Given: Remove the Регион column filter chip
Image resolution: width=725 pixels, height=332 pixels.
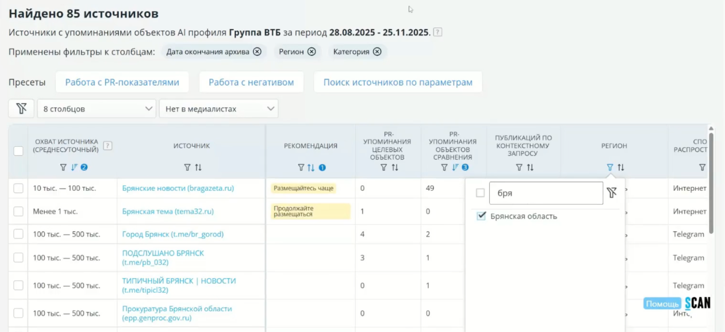Looking at the screenshot, I should point(312,52).
